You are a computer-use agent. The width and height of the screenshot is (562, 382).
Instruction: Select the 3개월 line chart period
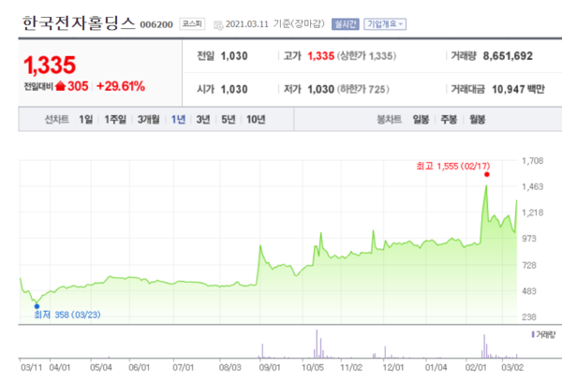[x=149, y=119]
